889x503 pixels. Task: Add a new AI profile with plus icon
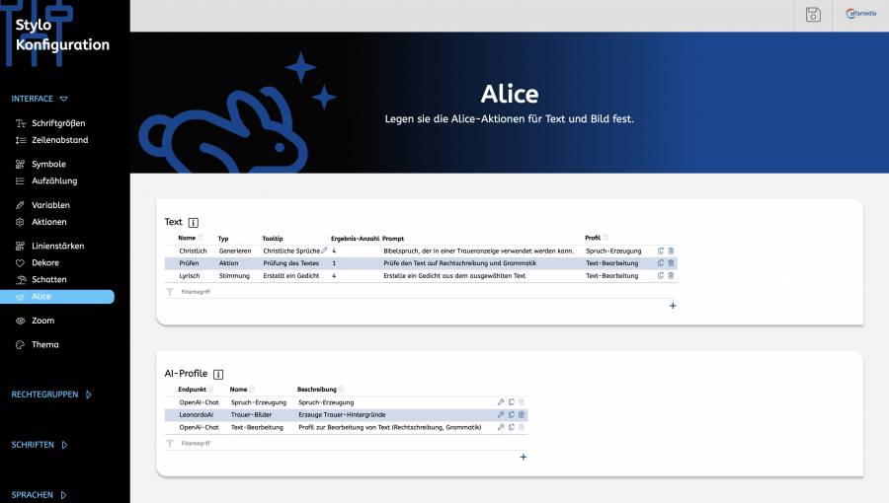523,457
